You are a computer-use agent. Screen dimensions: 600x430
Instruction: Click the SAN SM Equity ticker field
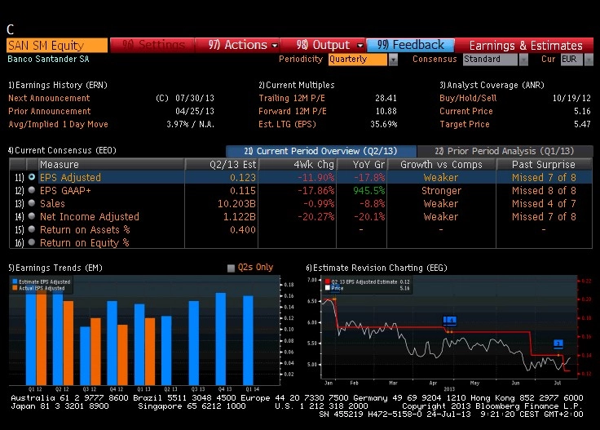[x=57, y=46]
